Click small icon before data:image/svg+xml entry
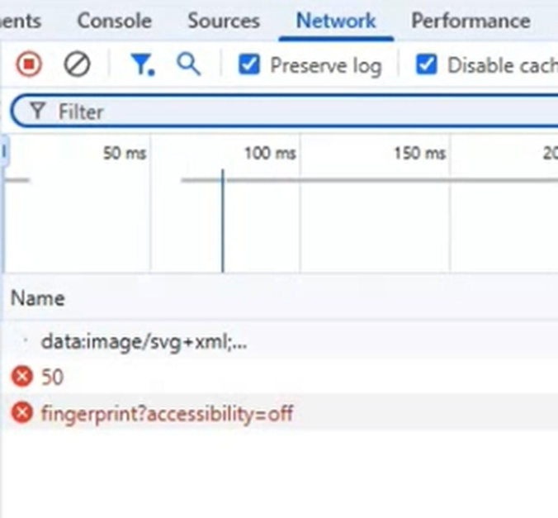Image resolution: width=558 pixels, height=518 pixels. pos(25,342)
